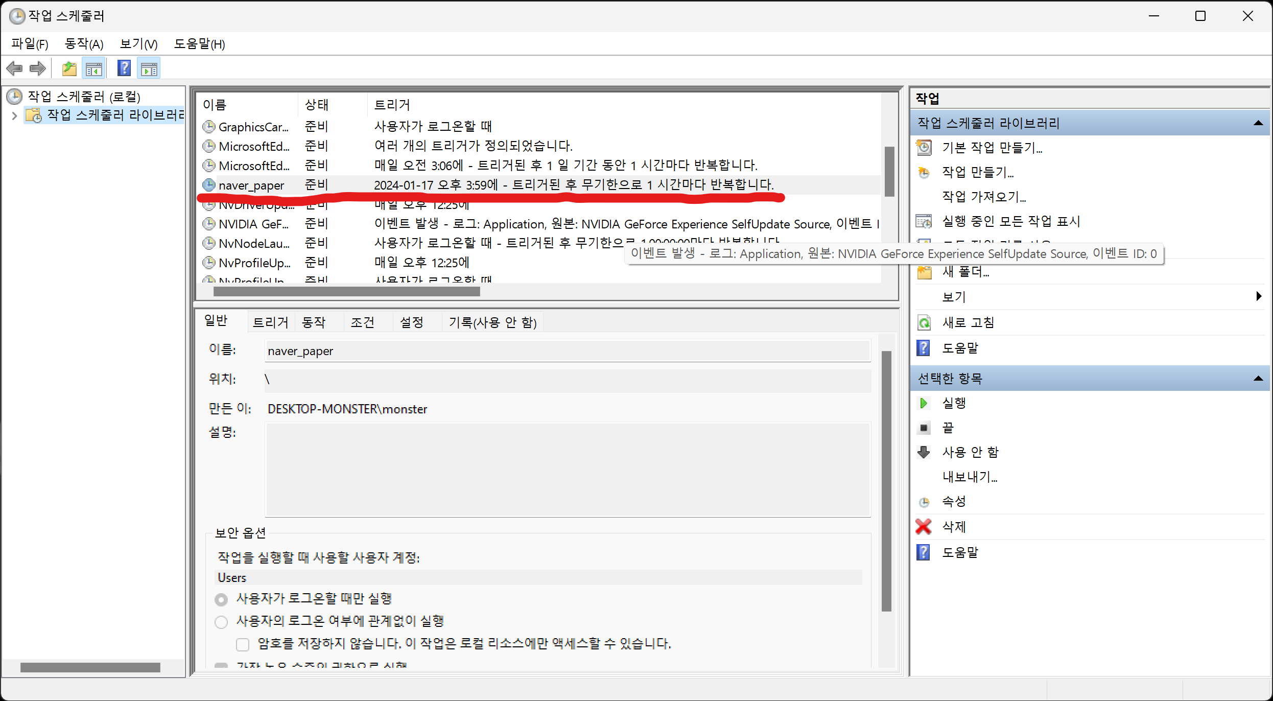Click the up-one-level folder toolbar icon
Image resolution: width=1273 pixels, height=701 pixels.
point(69,68)
